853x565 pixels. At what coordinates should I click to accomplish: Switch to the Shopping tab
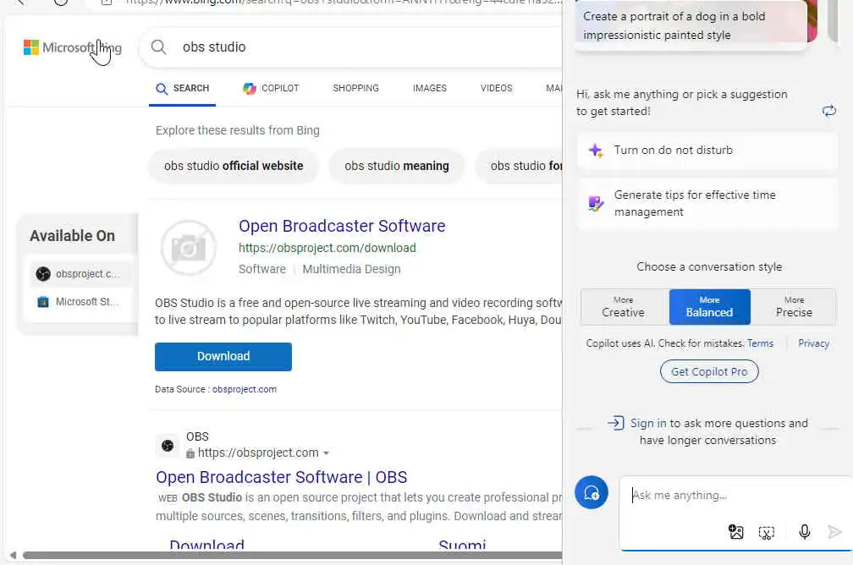(355, 88)
